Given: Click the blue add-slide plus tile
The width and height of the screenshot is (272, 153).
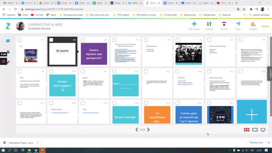Looking at the screenshot, I should coord(252,112).
